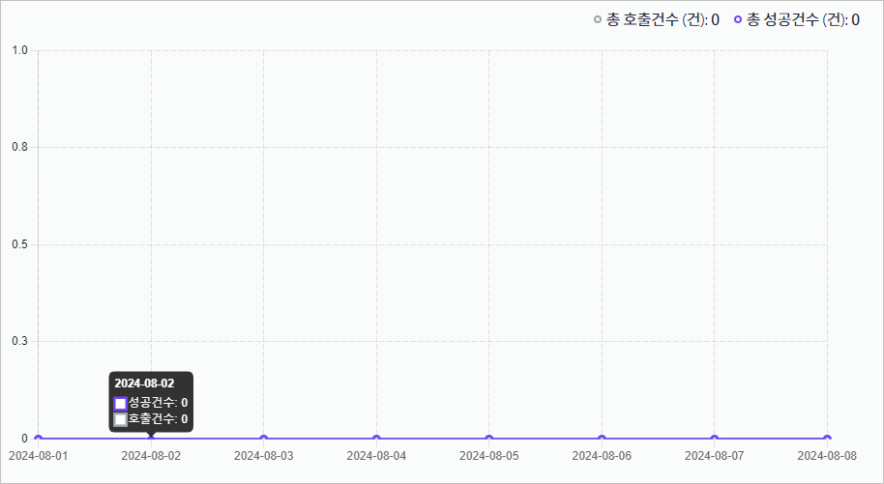
Task: Click the 2024-08-04 axis label
Action: 376,456
